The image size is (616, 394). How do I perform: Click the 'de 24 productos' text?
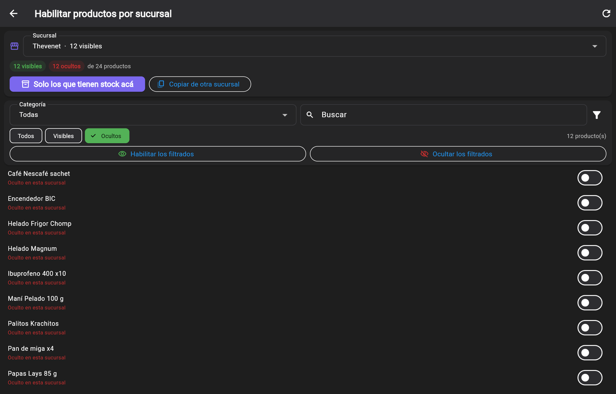coord(109,66)
